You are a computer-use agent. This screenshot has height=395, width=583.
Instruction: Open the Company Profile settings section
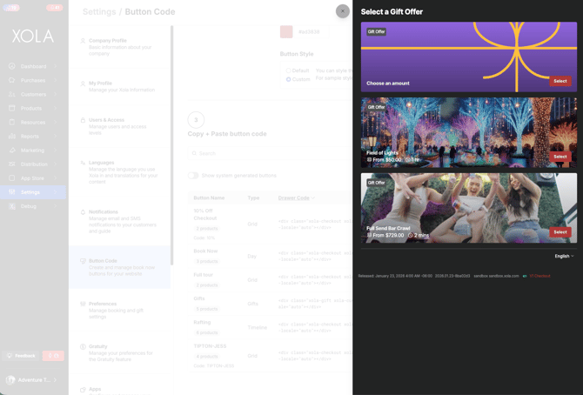click(119, 47)
